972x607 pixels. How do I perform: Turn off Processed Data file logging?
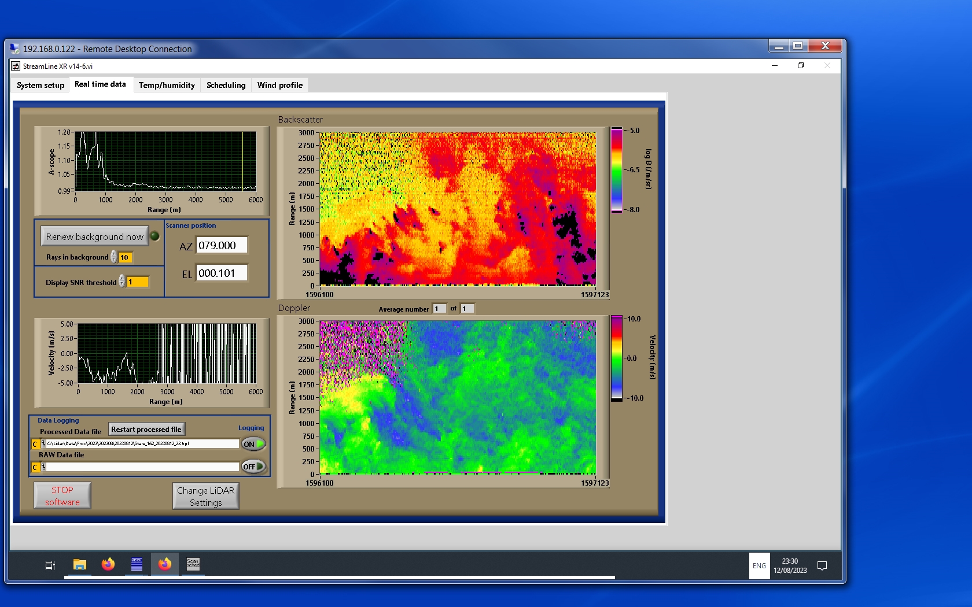pyautogui.click(x=253, y=444)
